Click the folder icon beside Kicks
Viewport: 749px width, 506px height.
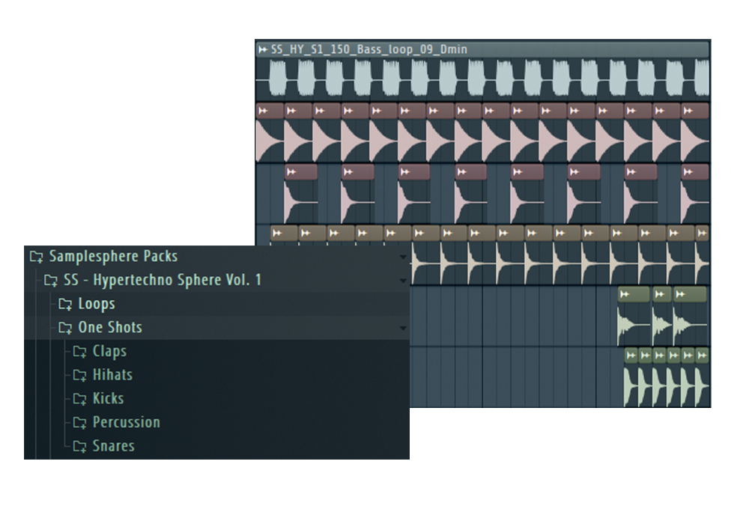coord(80,399)
